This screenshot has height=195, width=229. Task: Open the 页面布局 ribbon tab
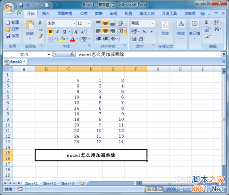(65, 14)
